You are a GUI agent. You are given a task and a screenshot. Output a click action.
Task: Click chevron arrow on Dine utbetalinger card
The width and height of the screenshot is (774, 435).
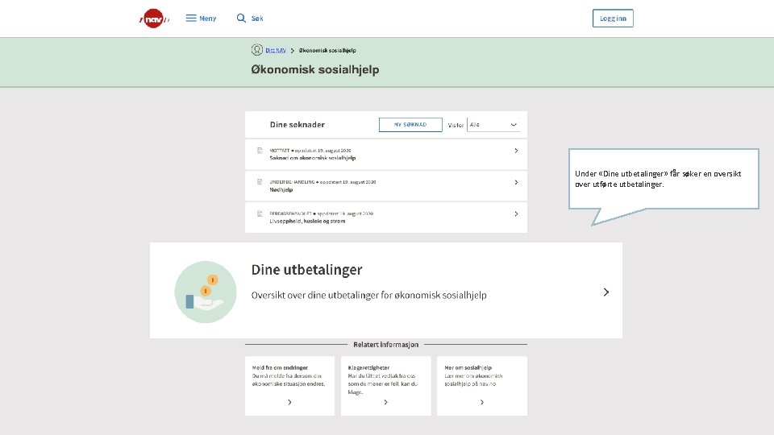tap(606, 292)
